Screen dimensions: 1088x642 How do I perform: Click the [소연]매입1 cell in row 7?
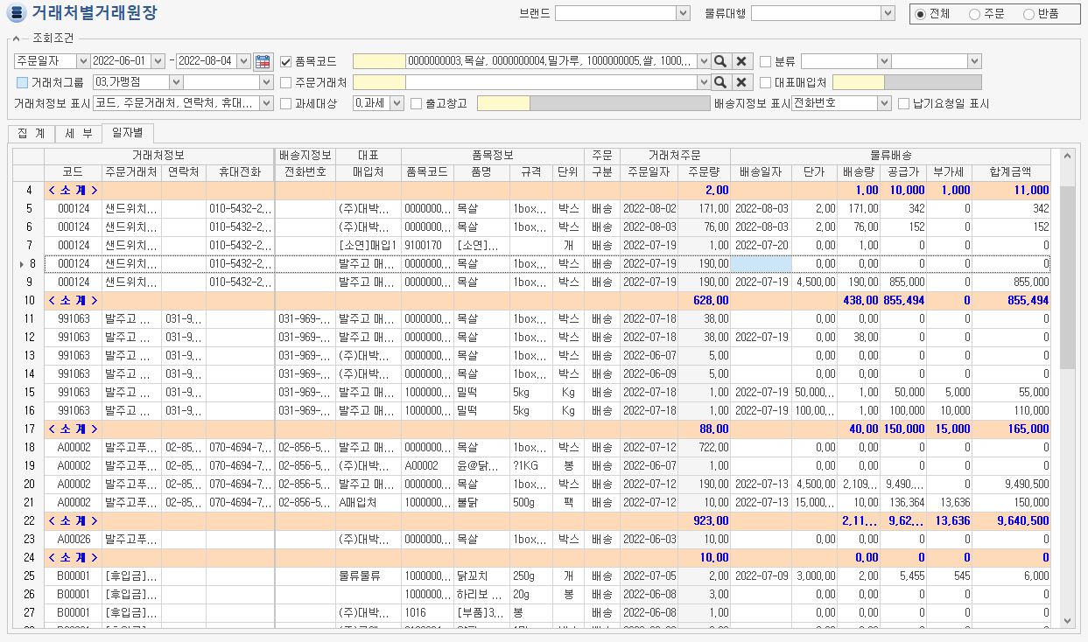368,245
